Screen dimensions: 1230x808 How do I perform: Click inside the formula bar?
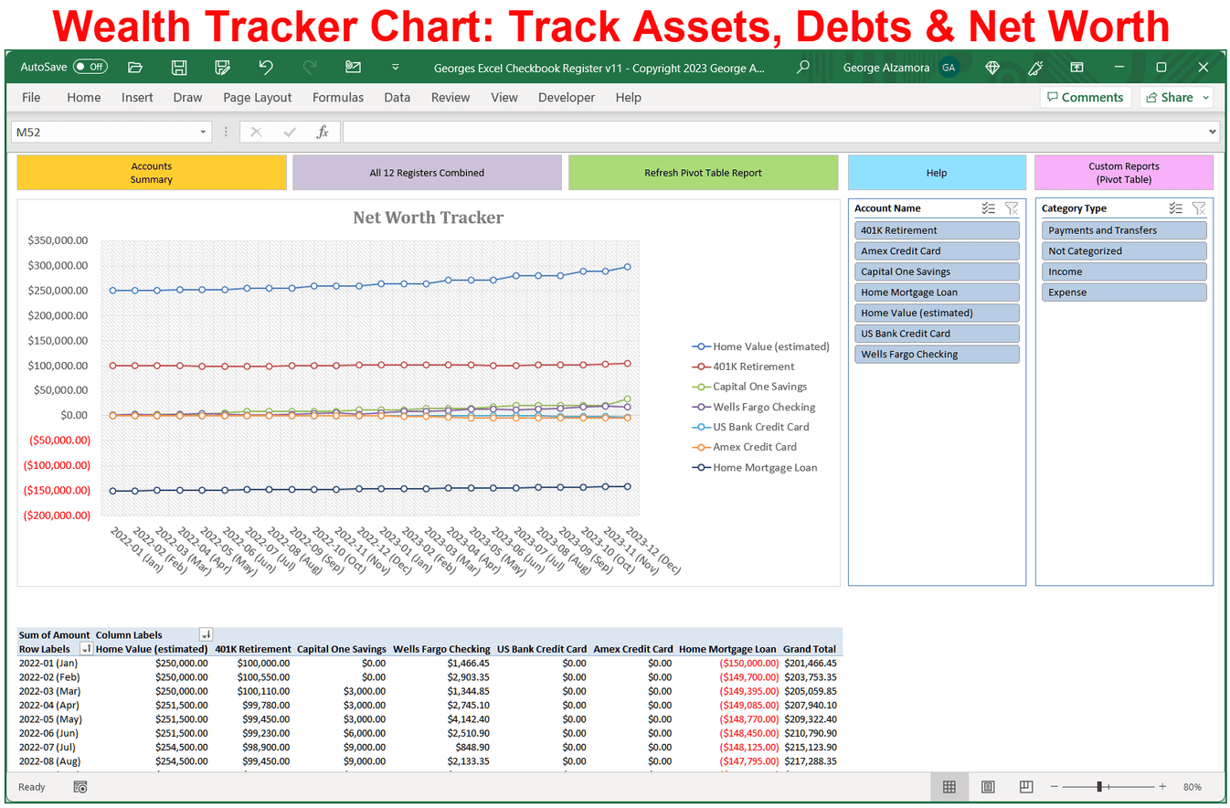click(x=640, y=131)
